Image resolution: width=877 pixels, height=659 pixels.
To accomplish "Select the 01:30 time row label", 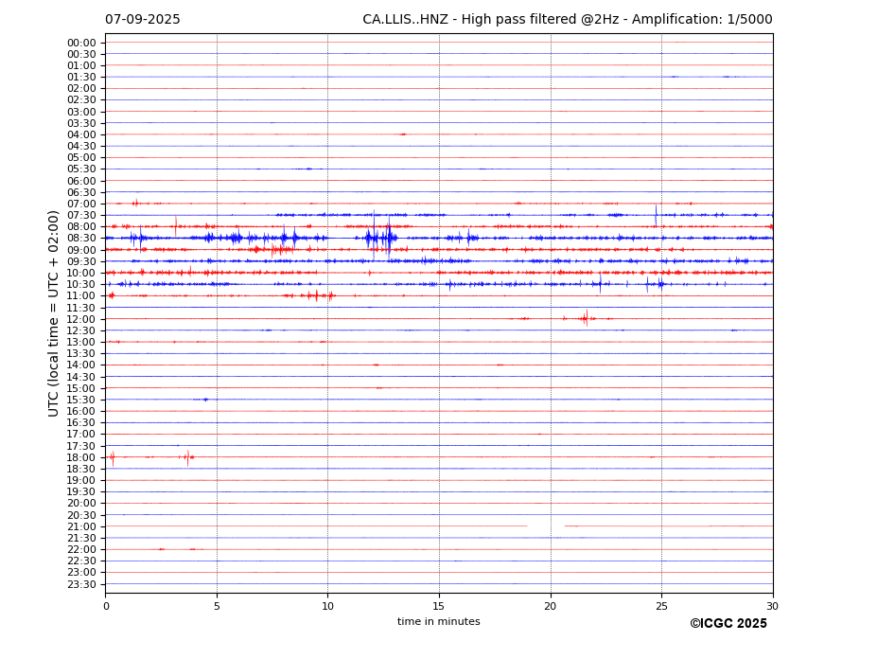I will coord(81,78).
